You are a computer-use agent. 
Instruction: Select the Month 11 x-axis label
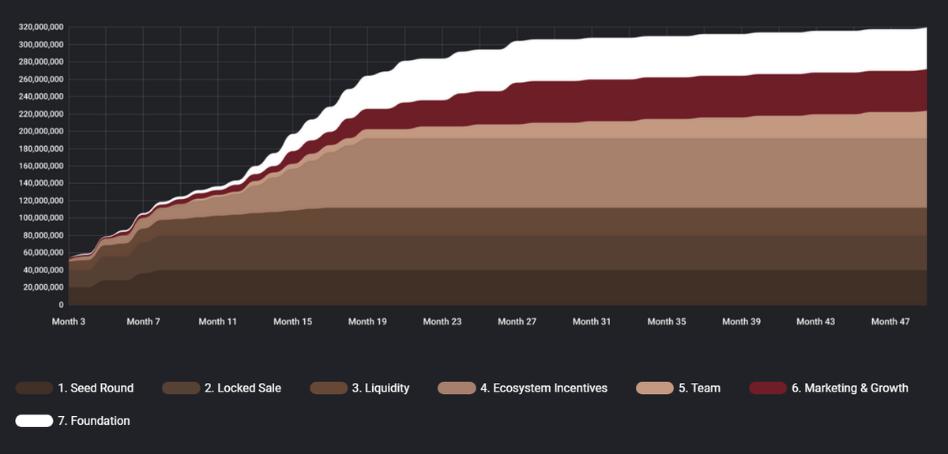click(x=217, y=321)
